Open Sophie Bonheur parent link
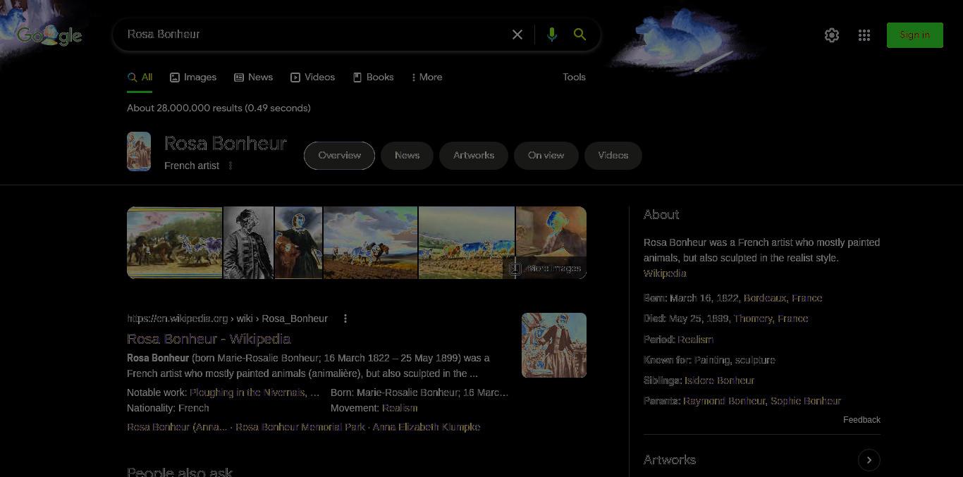Viewport: 963px width, 477px height. [x=806, y=401]
